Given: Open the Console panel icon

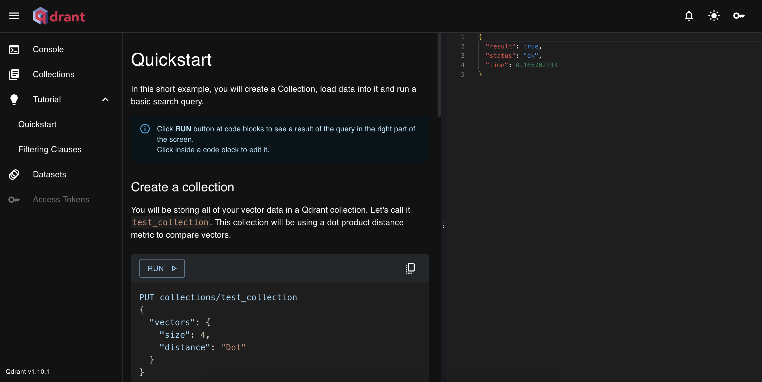Looking at the screenshot, I should 14,49.
